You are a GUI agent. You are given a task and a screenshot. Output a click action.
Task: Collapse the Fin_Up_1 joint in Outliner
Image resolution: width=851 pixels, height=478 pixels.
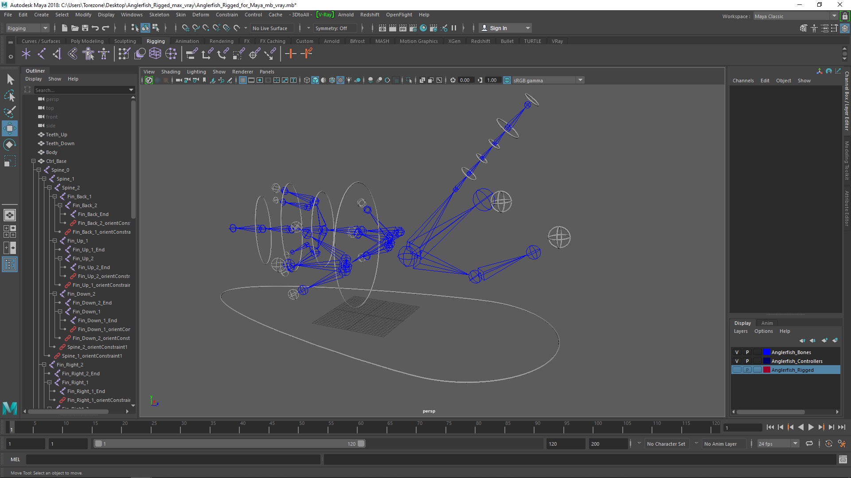point(55,241)
